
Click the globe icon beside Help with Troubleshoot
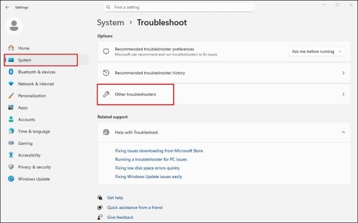pos(106,132)
